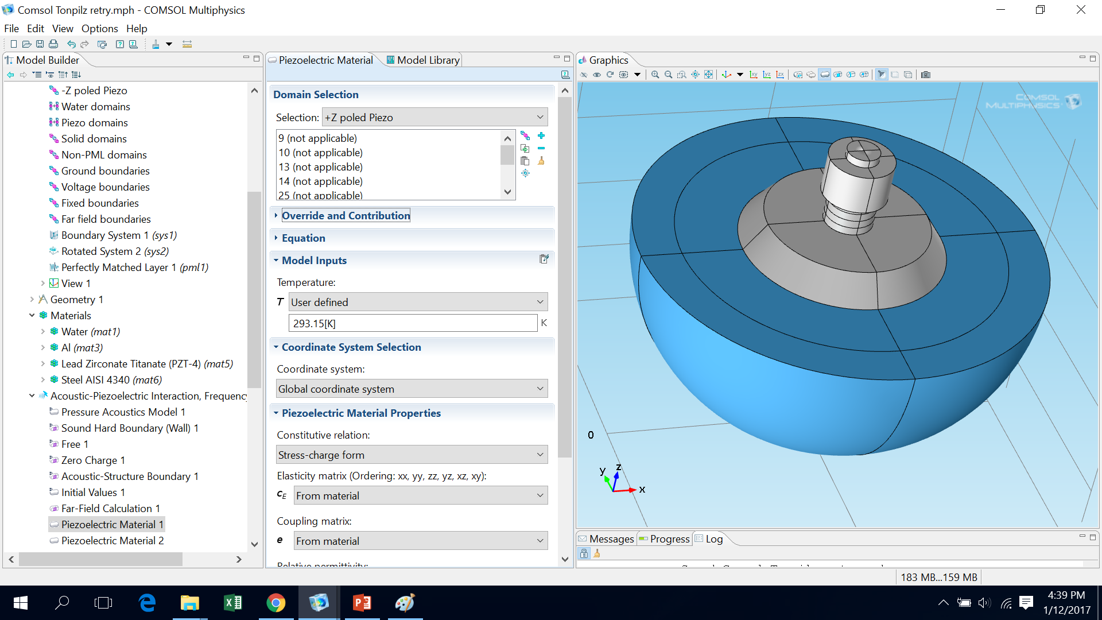1102x620 pixels.
Task: Select domain 13 (not applicable) in list
Action: coord(321,166)
